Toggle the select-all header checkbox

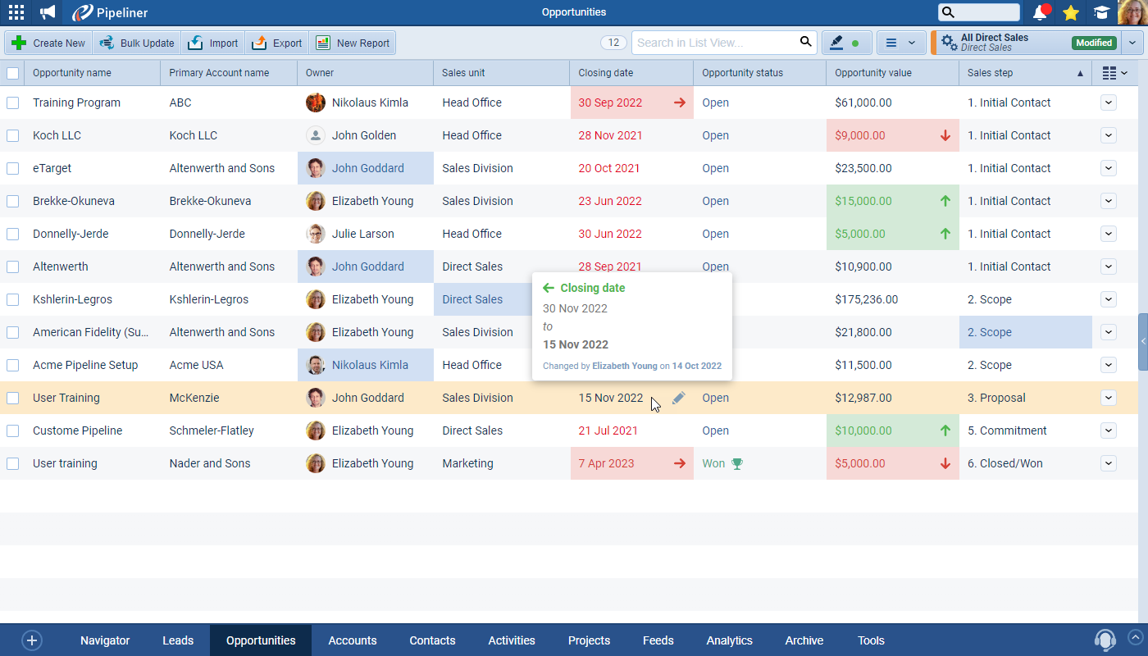12,73
